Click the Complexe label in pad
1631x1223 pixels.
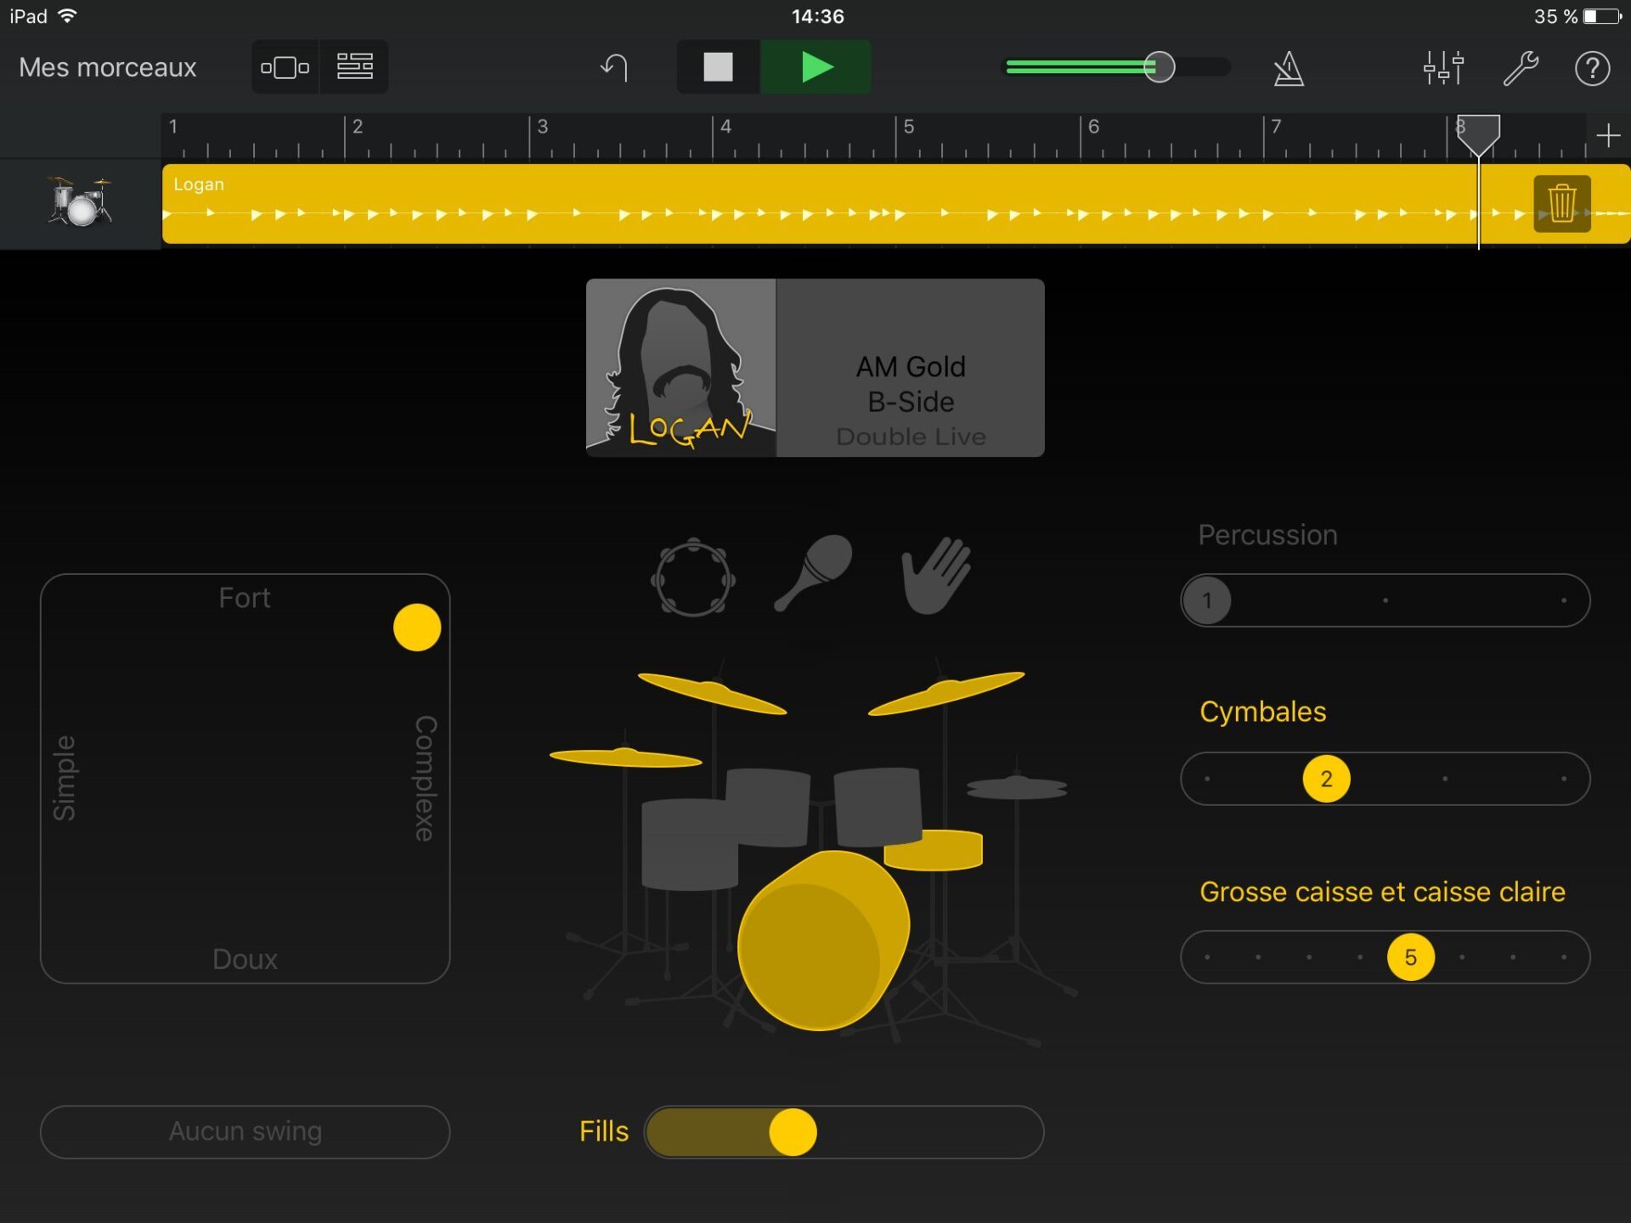(x=426, y=779)
